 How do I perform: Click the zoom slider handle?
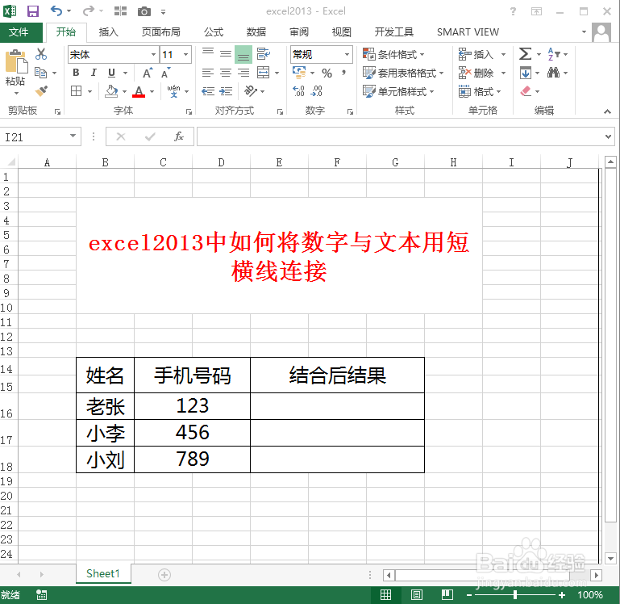[x=515, y=594]
